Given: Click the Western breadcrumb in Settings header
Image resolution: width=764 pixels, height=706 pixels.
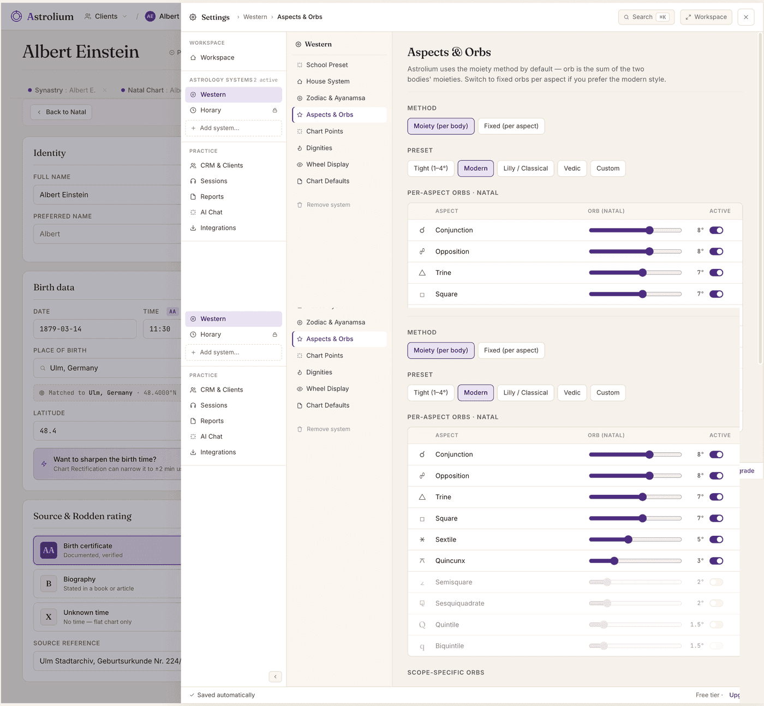Looking at the screenshot, I should click(x=255, y=17).
